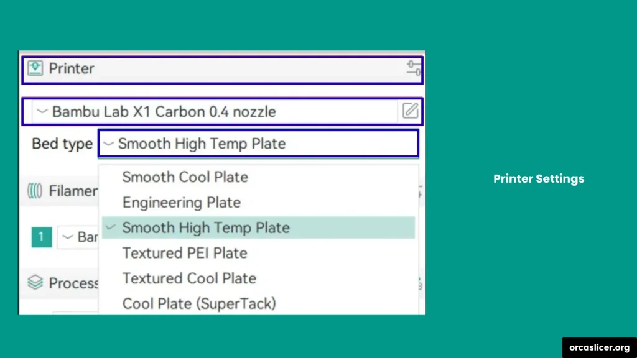637x358 pixels.
Task: Click the orcaslicer.org link
Action: tap(598, 348)
